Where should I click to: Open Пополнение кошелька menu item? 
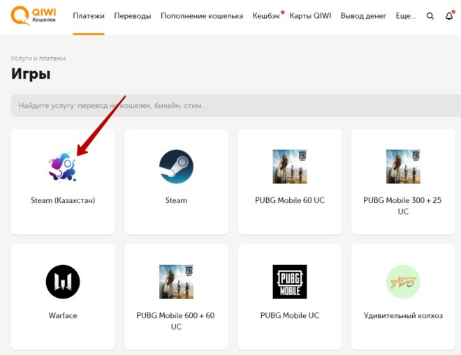point(202,16)
